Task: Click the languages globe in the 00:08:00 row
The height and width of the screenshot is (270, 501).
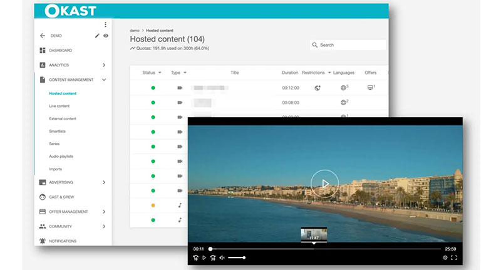Action: 344,102
